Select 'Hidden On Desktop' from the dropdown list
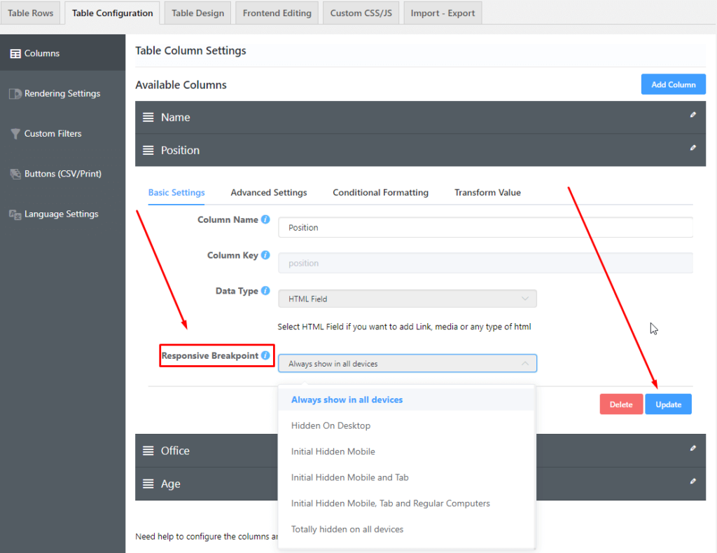Viewport: 717px width, 553px height. pyautogui.click(x=330, y=425)
